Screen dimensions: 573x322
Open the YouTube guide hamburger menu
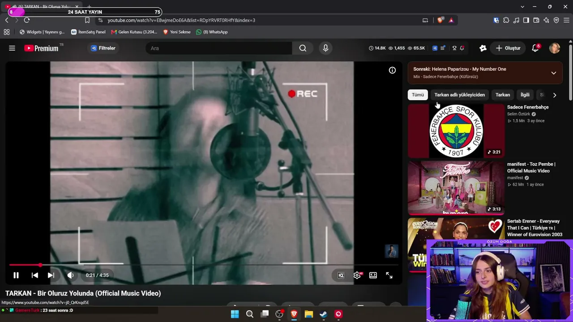(x=12, y=48)
